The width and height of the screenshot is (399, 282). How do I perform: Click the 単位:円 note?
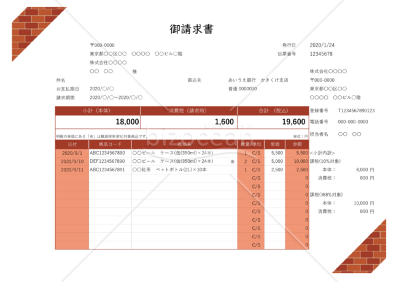pos(301,137)
